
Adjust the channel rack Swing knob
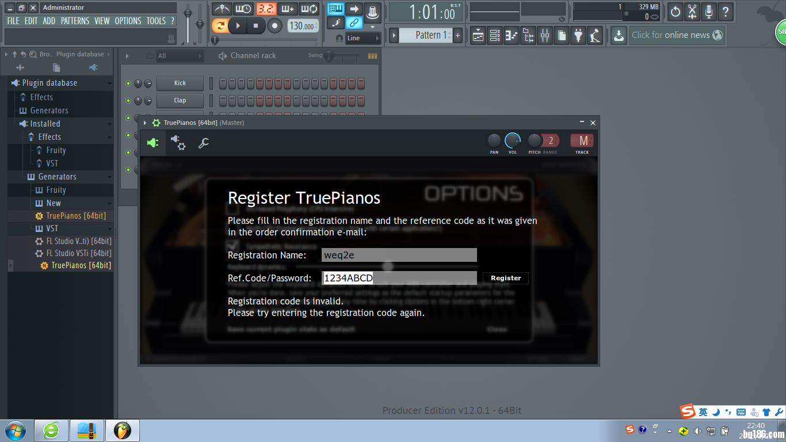pyautogui.click(x=329, y=56)
